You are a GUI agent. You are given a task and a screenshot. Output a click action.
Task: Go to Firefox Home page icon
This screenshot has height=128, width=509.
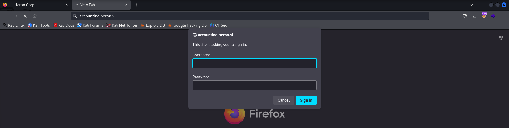[x=34, y=16]
